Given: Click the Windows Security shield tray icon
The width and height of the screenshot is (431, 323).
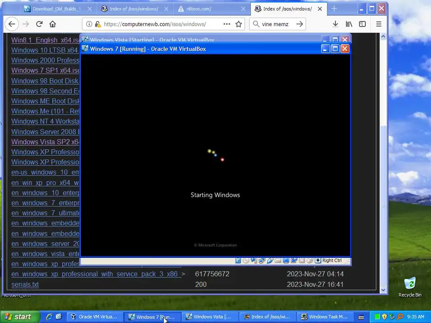Looking at the screenshot, I should (384, 317).
